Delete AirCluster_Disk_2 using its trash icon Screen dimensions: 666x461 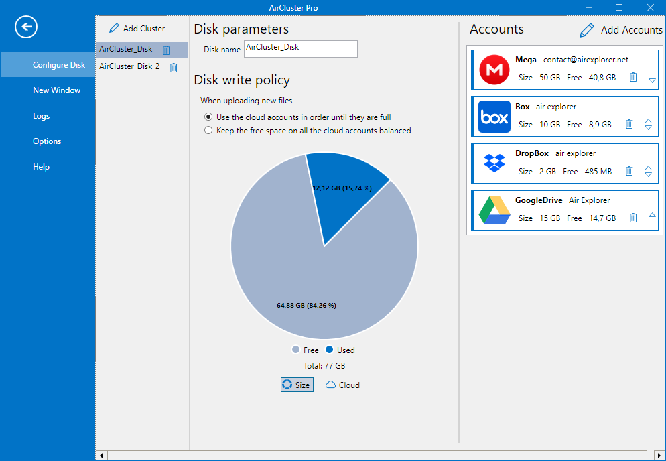(174, 68)
